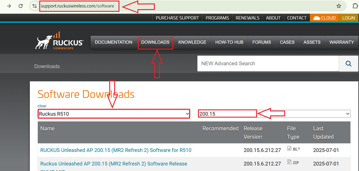Viewport: 359px width, 171px height.
Task: Reload the page with refresh icon
Action: pos(21,6)
